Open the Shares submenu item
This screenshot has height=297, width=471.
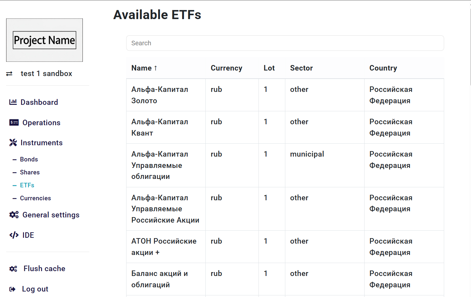click(x=30, y=172)
